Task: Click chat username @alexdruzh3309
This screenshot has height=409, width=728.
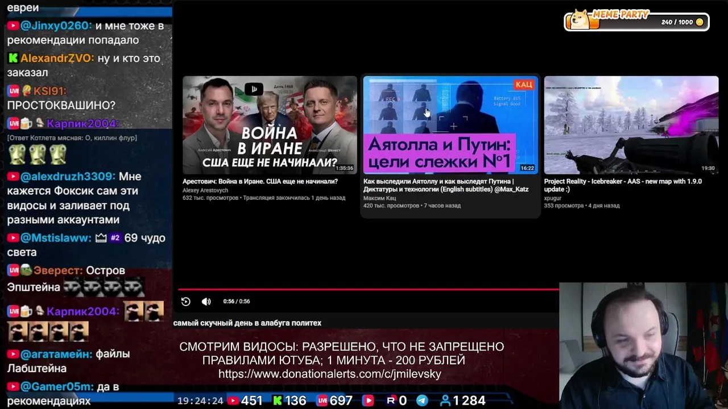Action: 68,177
